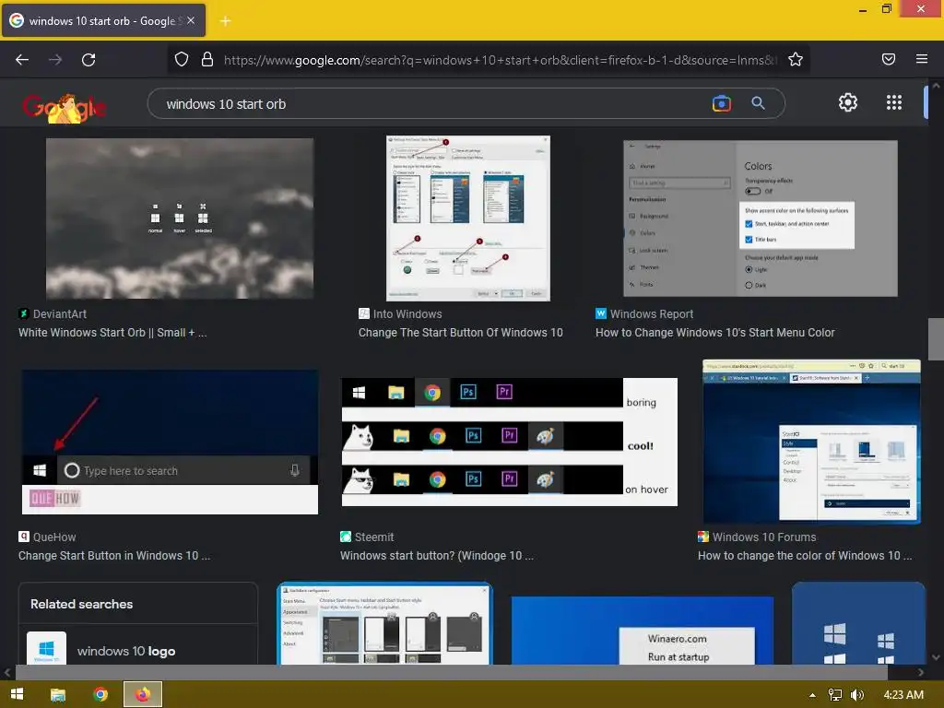Show hidden system tray icons
Screen dimensions: 944x708
click(x=812, y=695)
